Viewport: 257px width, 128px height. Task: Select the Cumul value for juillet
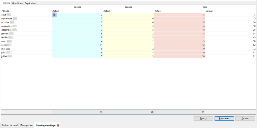pos(231,57)
